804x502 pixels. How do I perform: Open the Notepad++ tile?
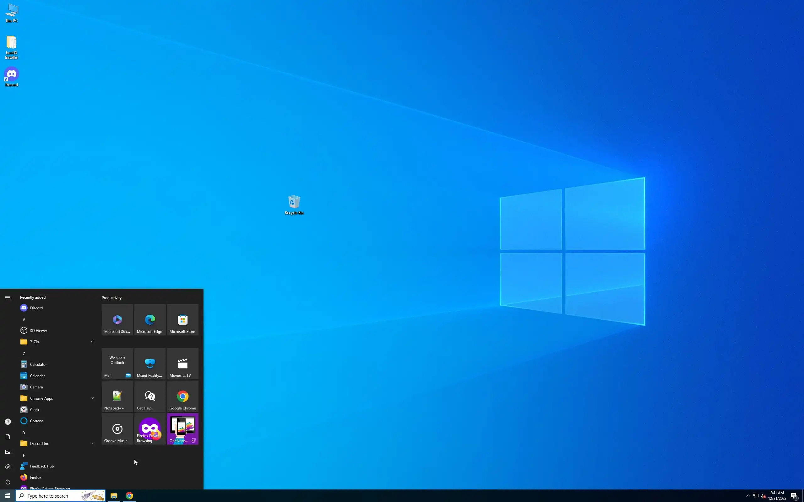117,396
